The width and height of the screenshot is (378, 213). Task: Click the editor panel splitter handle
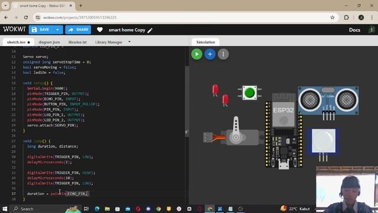(x=187, y=133)
